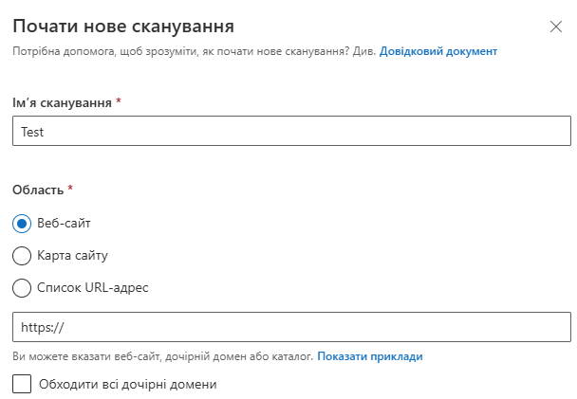Open the Показати приклади link
The image size is (577, 399).
coord(370,356)
